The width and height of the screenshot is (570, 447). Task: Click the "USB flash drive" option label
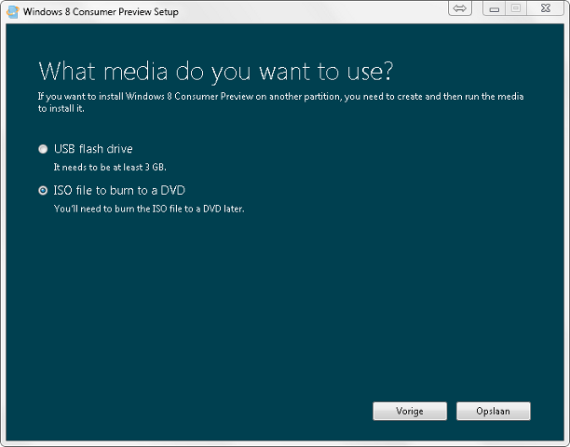[92, 149]
